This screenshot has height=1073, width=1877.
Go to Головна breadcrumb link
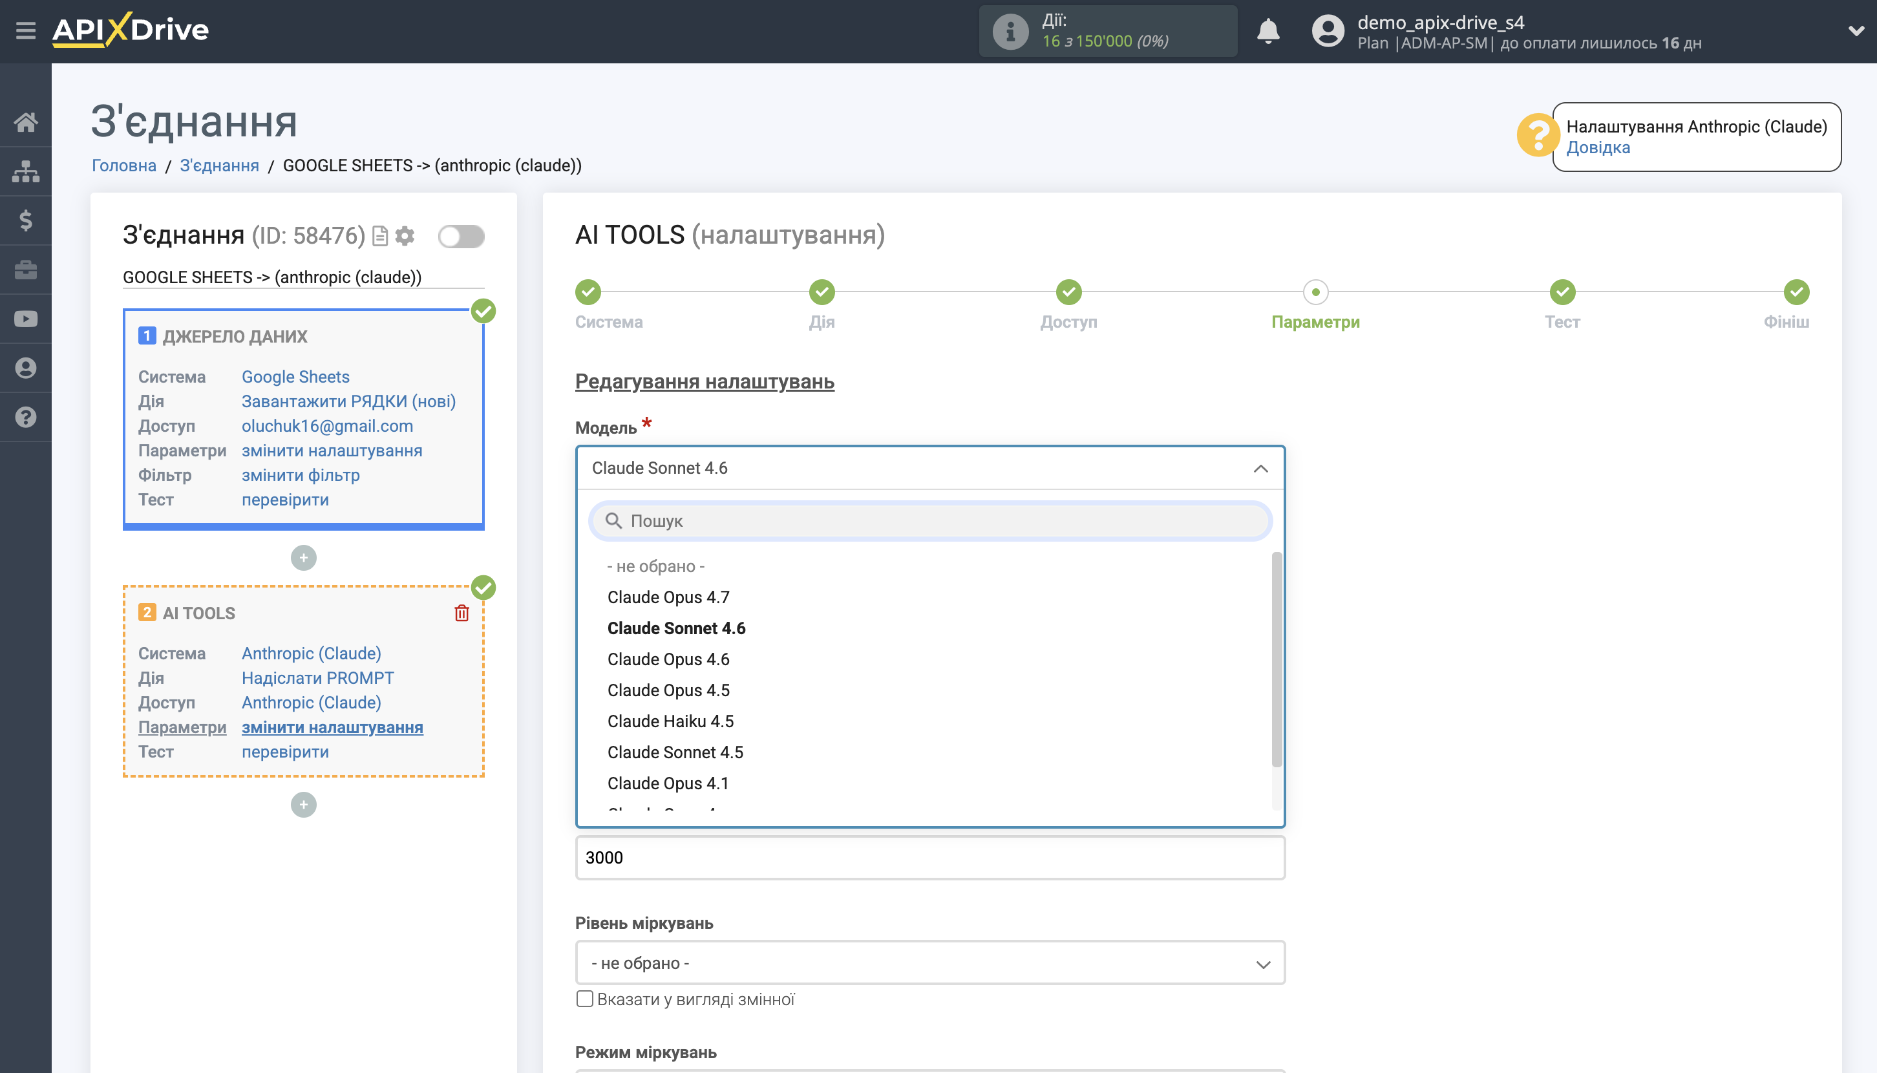click(124, 165)
